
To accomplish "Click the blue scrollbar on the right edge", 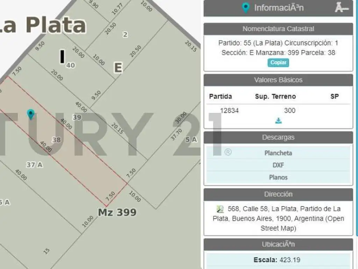I will (x=356, y=105).
